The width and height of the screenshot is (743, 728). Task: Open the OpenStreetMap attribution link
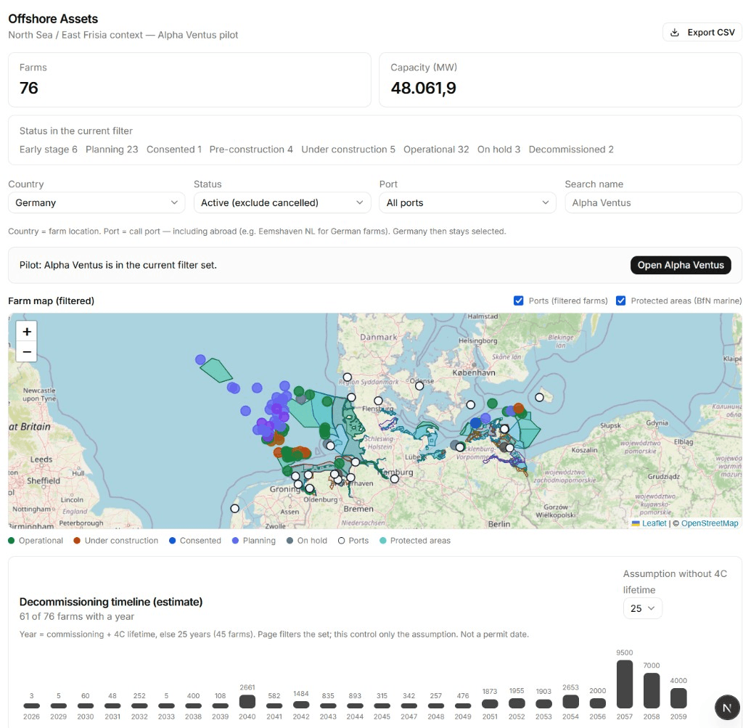tap(710, 523)
